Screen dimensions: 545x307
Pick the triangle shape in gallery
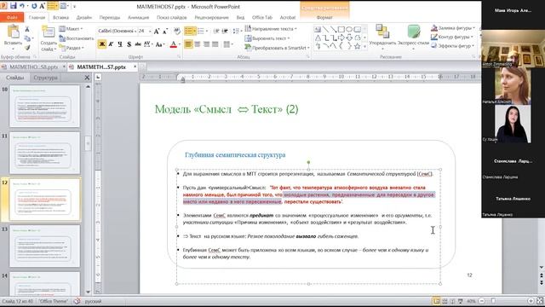[318, 38]
